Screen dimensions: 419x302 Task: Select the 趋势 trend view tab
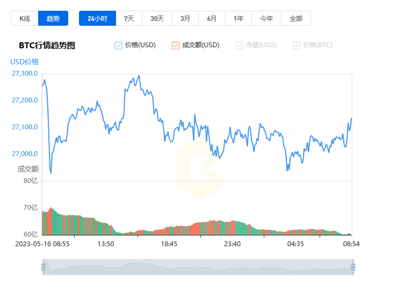[x=53, y=18]
